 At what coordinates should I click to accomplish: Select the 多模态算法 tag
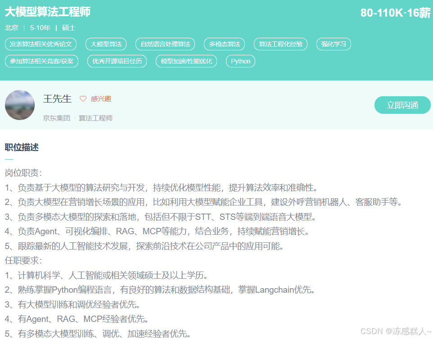(224, 44)
